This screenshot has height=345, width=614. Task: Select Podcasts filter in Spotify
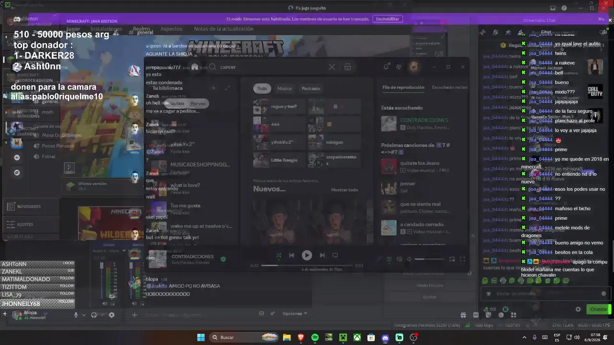click(x=311, y=89)
